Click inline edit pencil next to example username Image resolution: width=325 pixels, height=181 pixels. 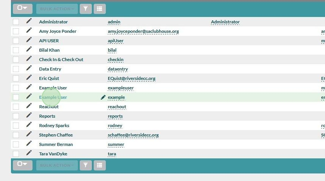[x=103, y=97]
